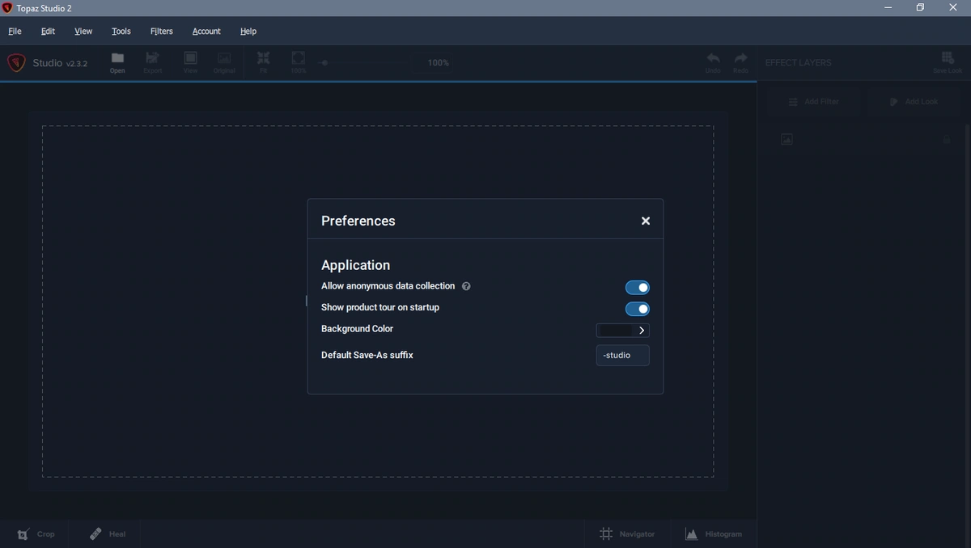Open the Tools menu
Viewport: 971px width, 548px height.
121,32
